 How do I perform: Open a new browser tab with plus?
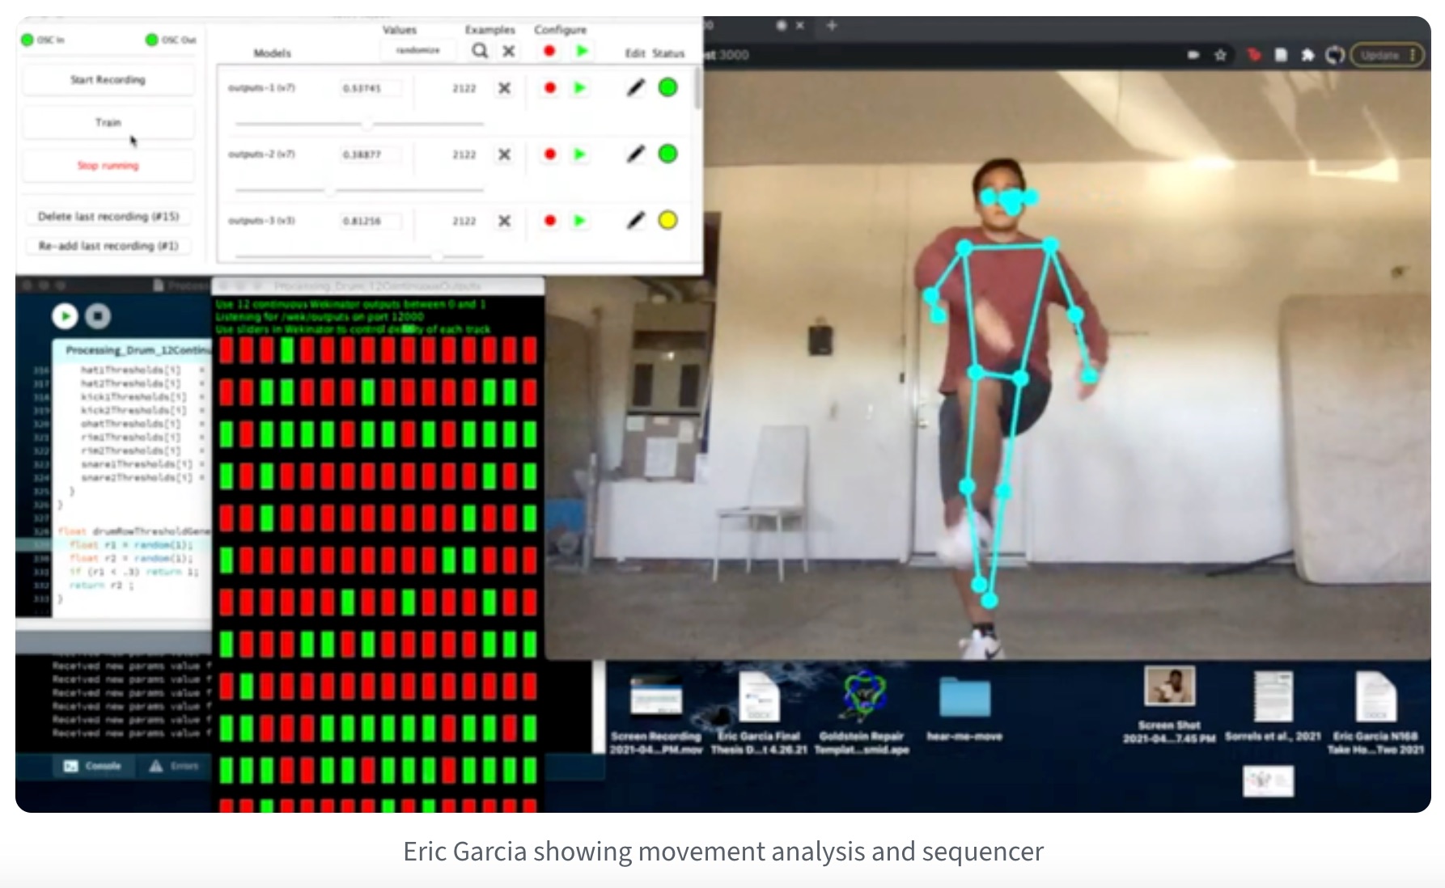(x=831, y=26)
